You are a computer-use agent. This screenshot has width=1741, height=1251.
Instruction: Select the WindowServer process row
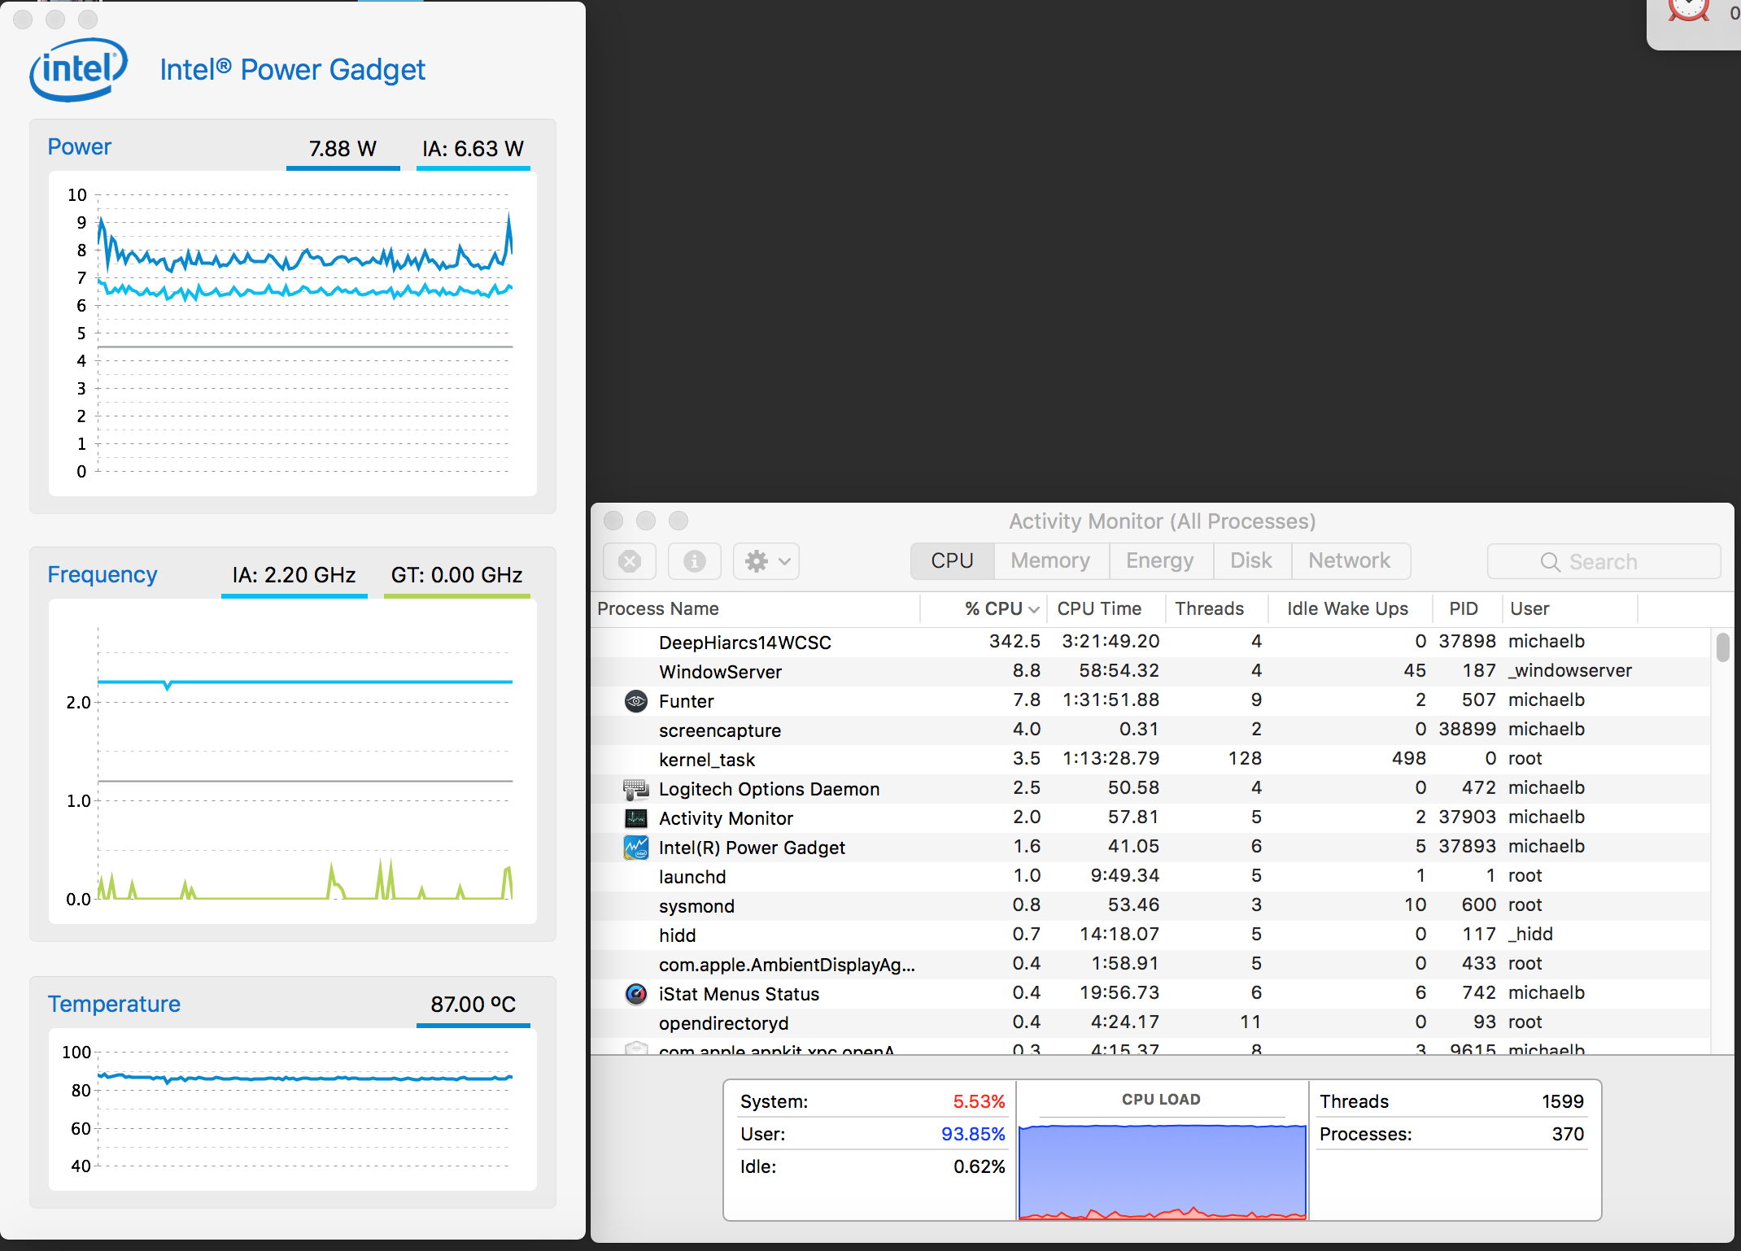(x=1150, y=671)
